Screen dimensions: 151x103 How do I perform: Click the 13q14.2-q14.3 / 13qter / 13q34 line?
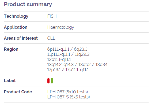(x=77, y=65)
